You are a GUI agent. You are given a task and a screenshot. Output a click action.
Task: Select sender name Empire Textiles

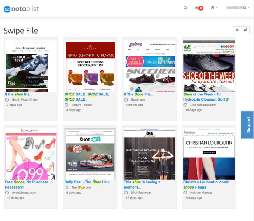(82, 105)
